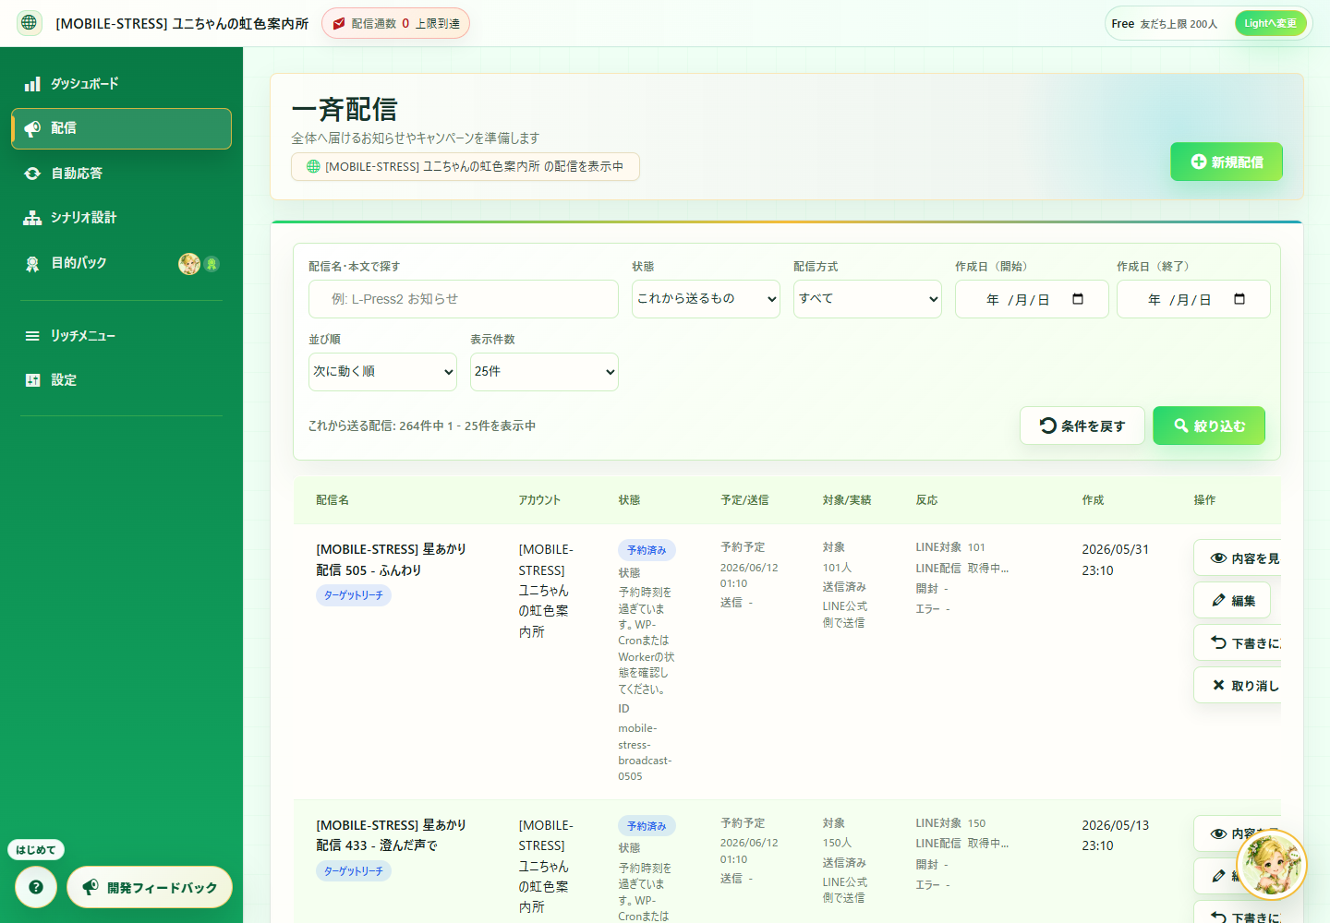Click the reset arrow icon on 条件を戻す

[x=1048, y=426]
